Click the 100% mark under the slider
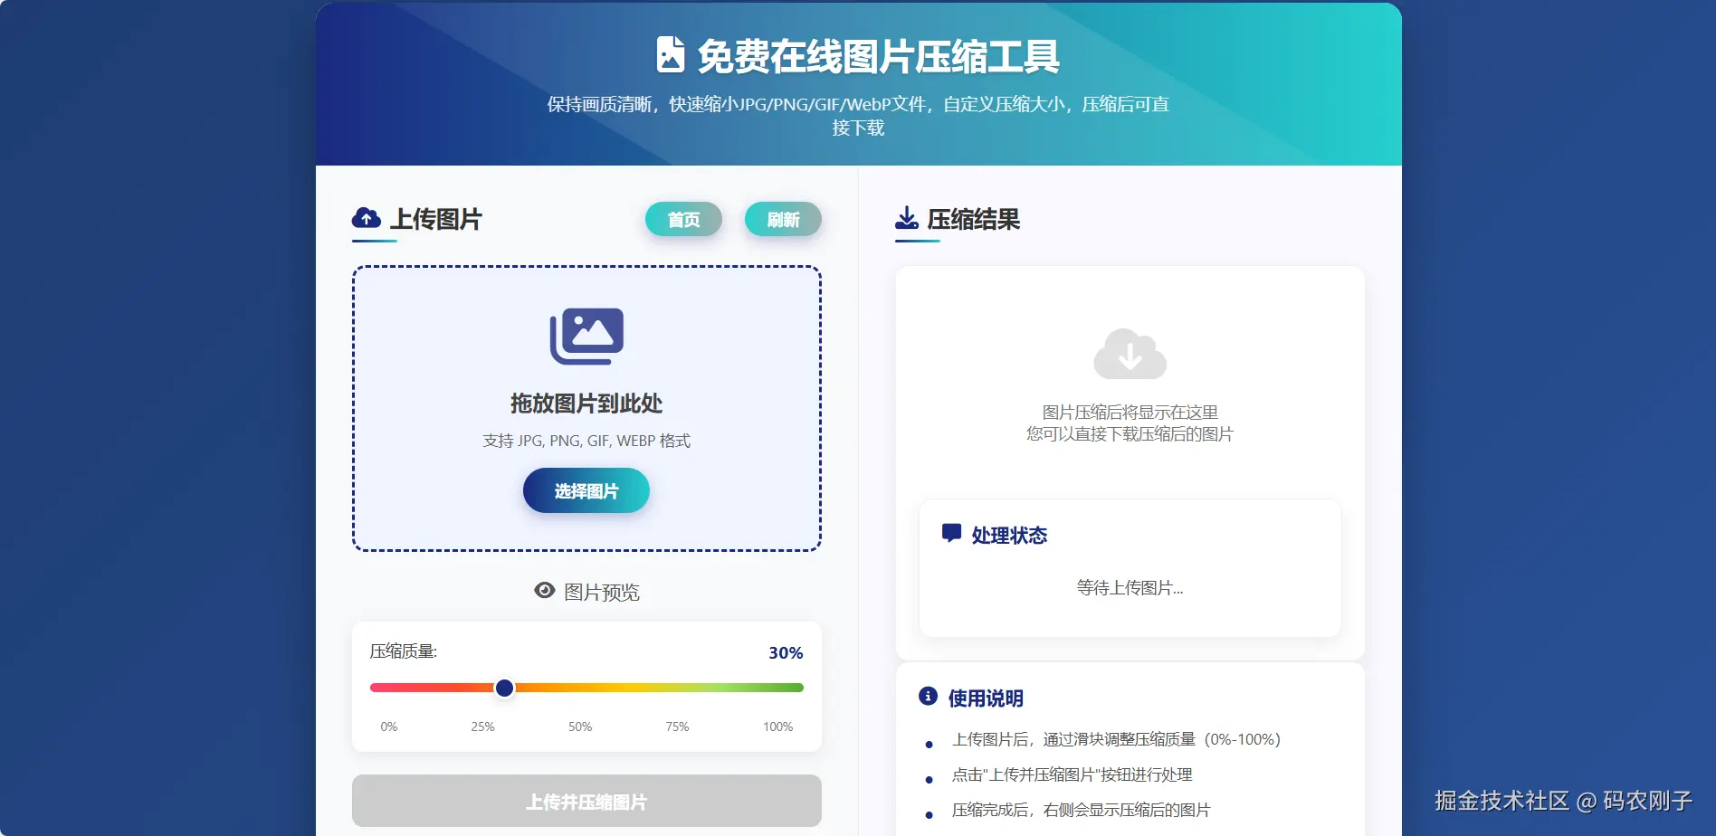Viewport: 1716px width, 836px height. tap(777, 726)
